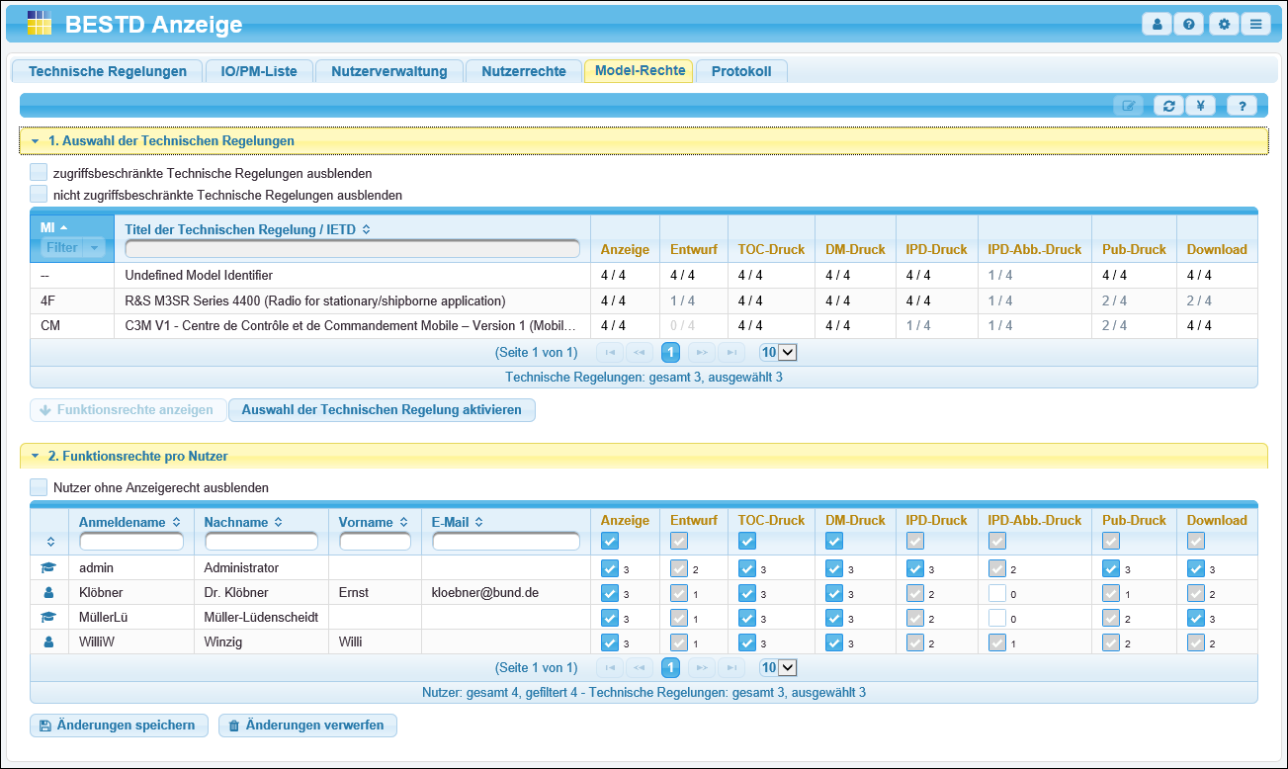This screenshot has width=1288, height=769.
Task: Click Müller-Lüdenscheidt name cell
Action: tap(261, 618)
